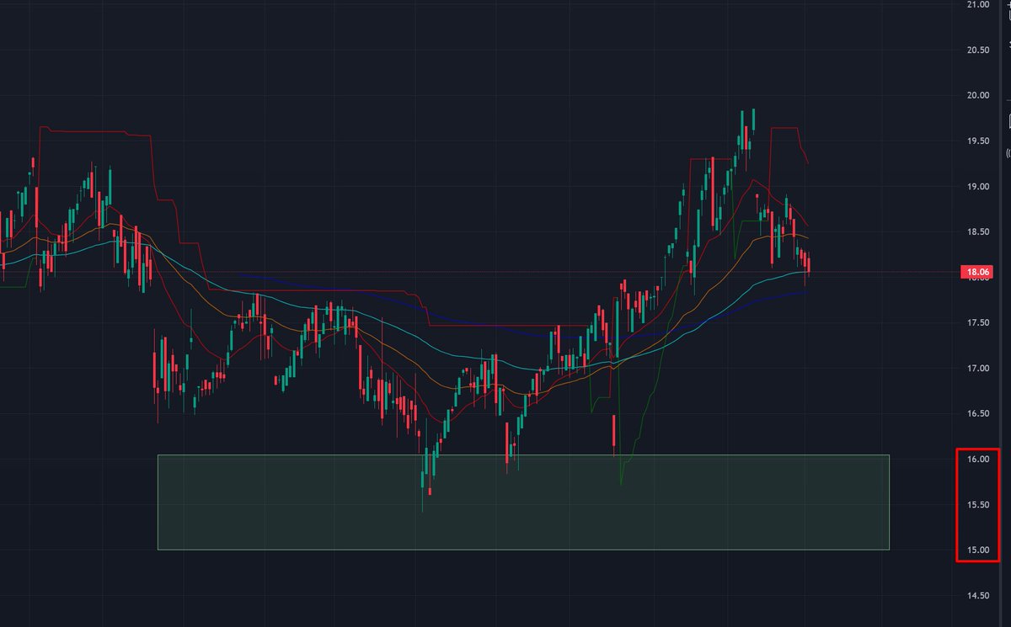Click the 17.00 price axis label
The height and width of the screenshot is (627, 1011).
click(977, 369)
